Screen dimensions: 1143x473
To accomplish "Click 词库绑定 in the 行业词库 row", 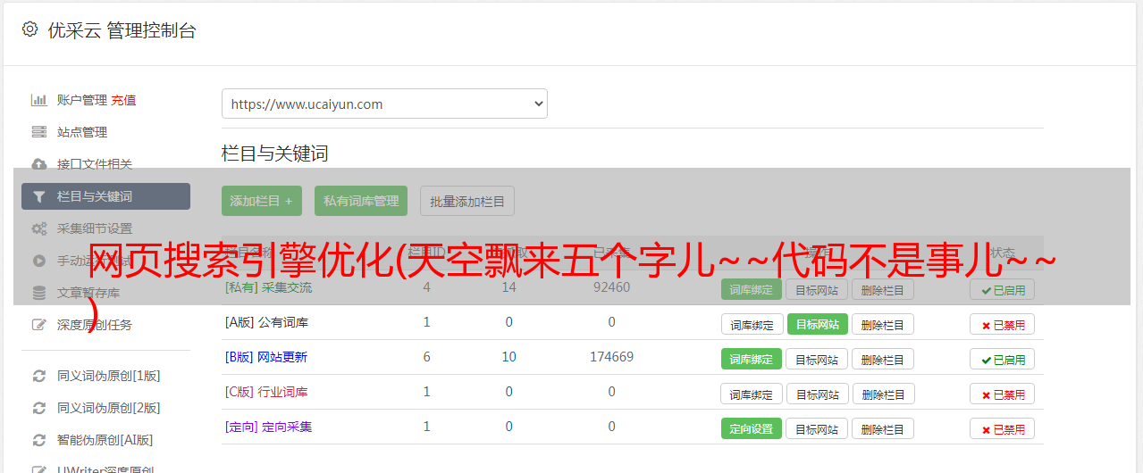I will (752, 394).
